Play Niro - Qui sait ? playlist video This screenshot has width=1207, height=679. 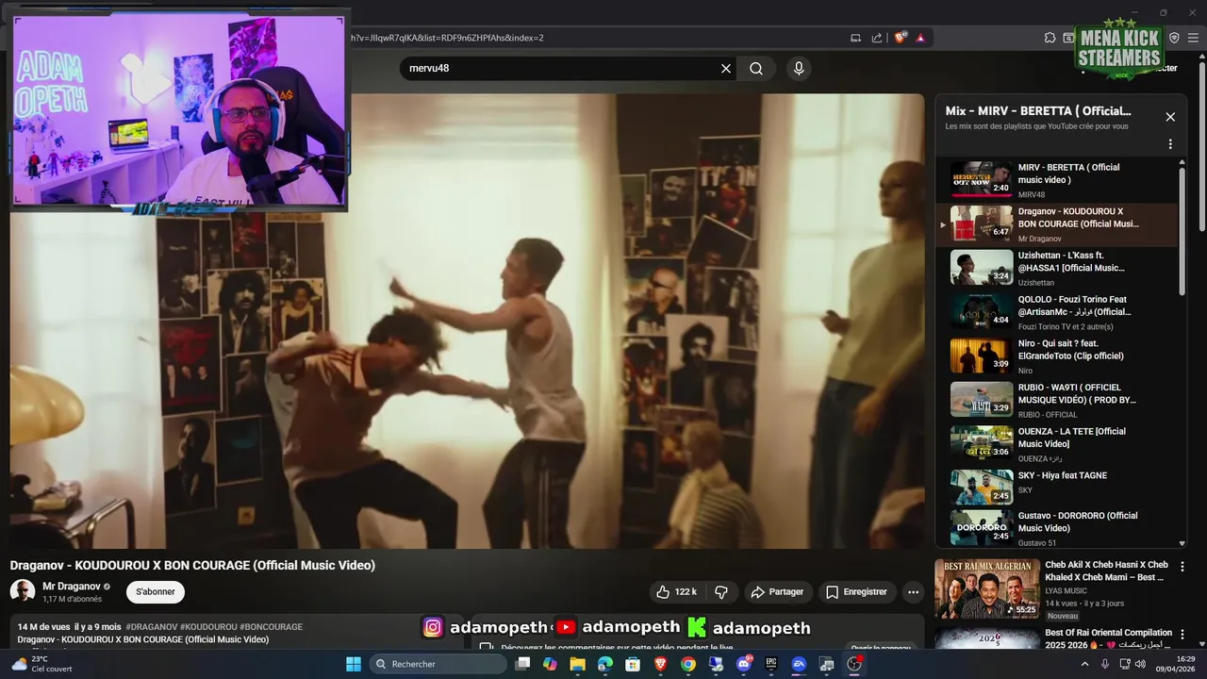tap(1057, 356)
